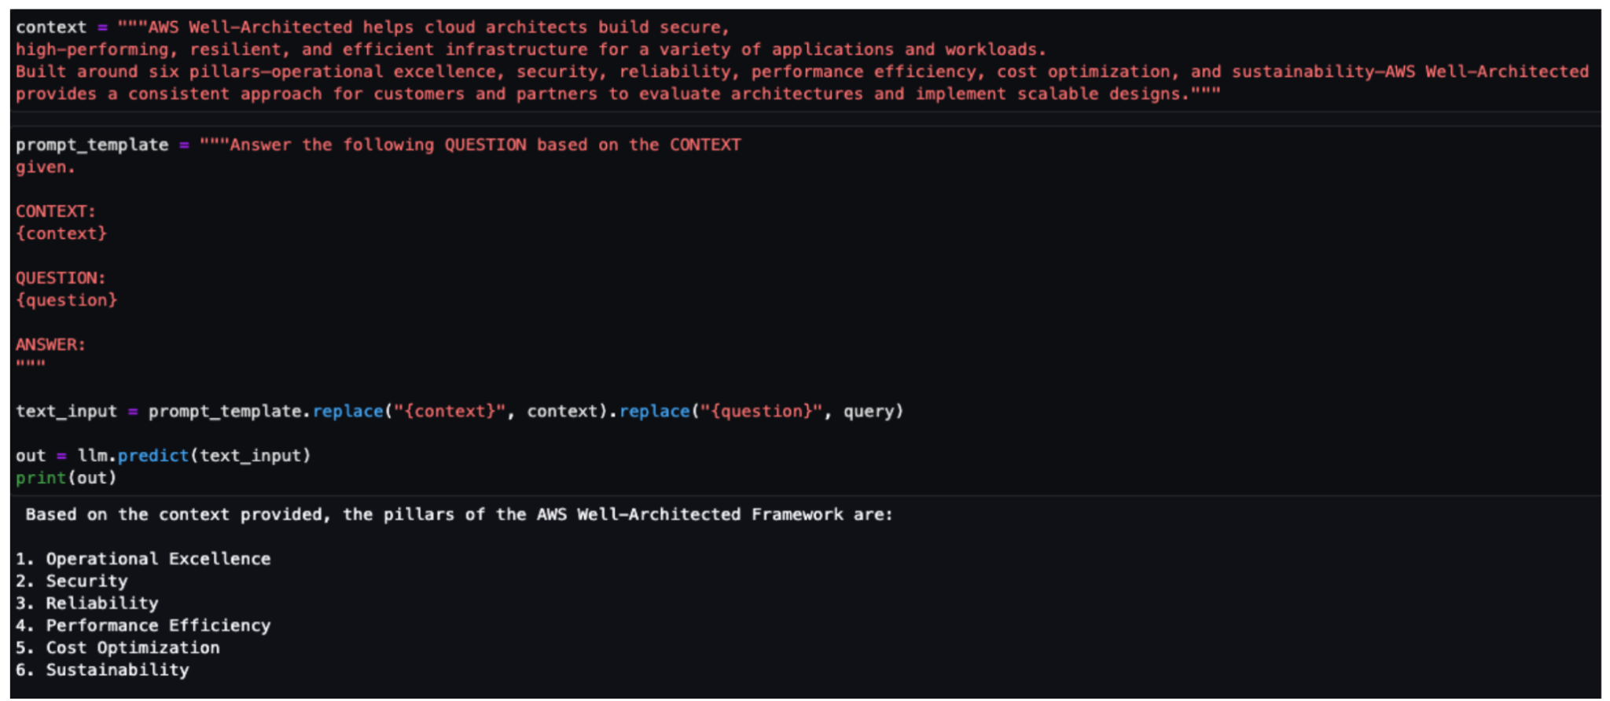Click the 'Based on the context provided' output line
The height and width of the screenshot is (701, 1610).
pyautogui.click(x=459, y=515)
